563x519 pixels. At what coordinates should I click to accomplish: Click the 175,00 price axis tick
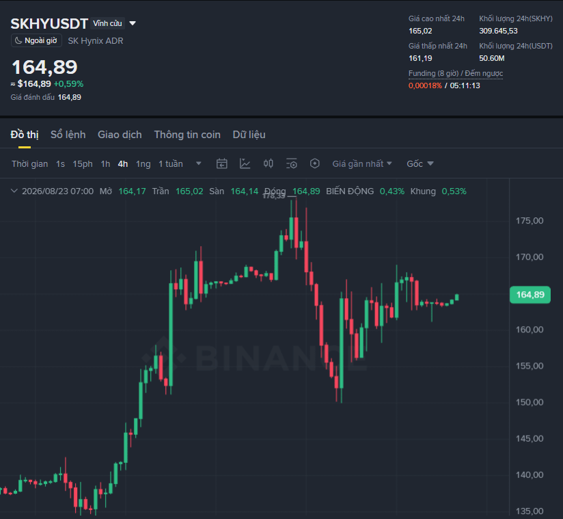point(530,221)
